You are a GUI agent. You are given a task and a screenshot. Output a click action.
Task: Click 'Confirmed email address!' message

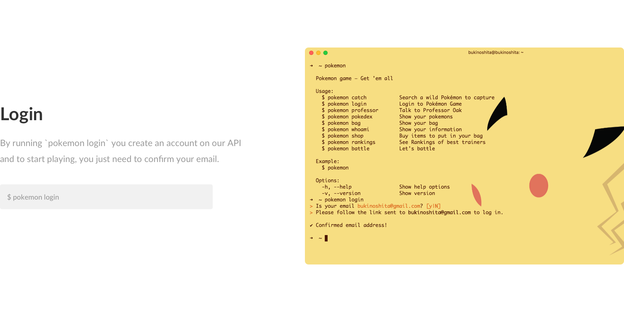tap(351, 225)
